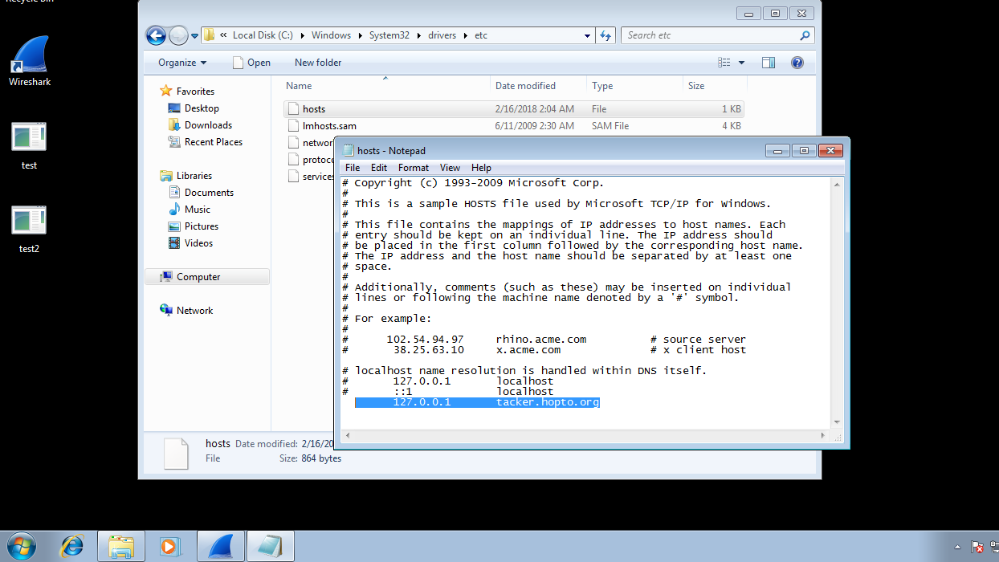Open Notepad Help menu
Viewport: 999px width, 562px height.
coord(481,168)
